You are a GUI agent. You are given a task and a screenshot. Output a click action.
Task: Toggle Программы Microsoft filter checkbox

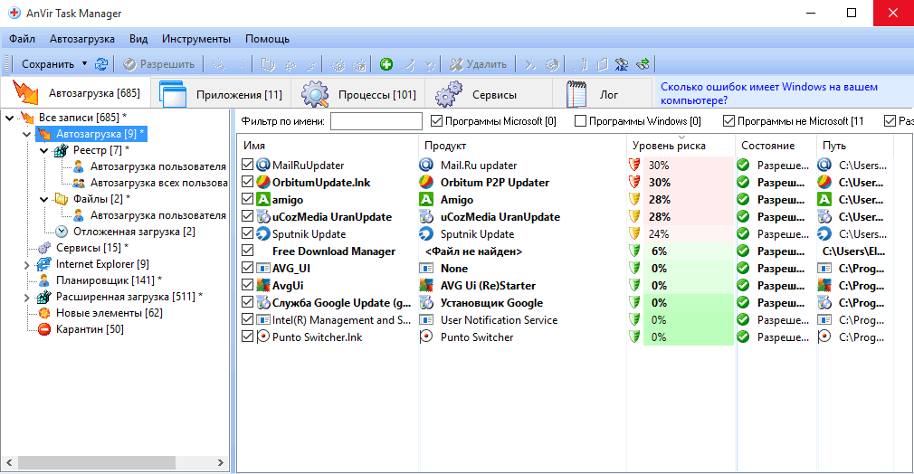(436, 120)
